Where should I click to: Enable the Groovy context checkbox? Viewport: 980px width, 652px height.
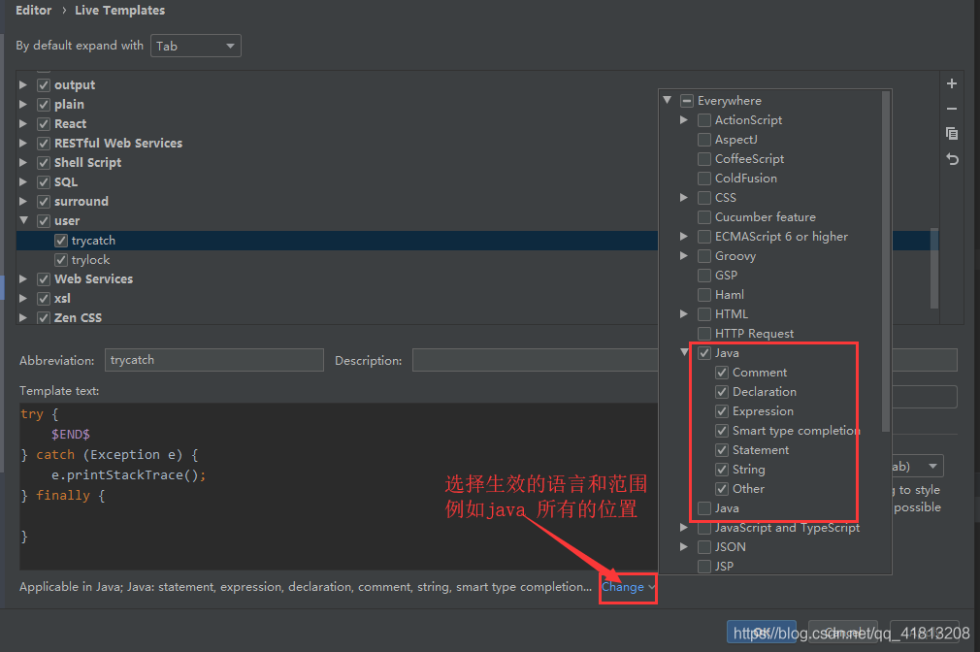point(704,256)
